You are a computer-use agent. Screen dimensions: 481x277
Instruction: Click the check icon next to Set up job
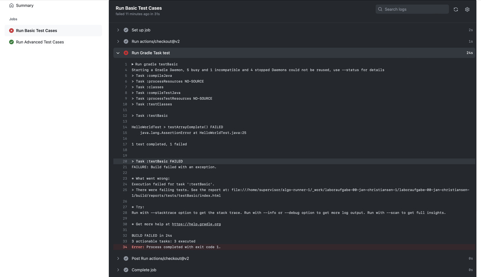126,30
